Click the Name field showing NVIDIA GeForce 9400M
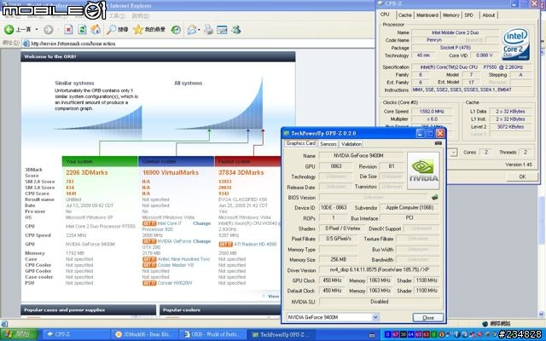The height and width of the screenshot is (341, 546). point(361,156)
